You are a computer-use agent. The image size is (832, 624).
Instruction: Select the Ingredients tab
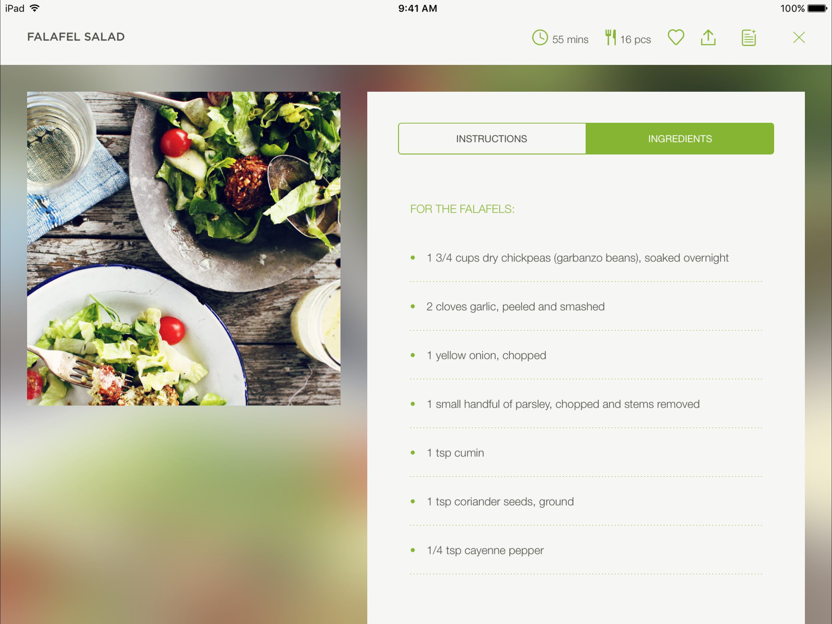pos(680,139)
